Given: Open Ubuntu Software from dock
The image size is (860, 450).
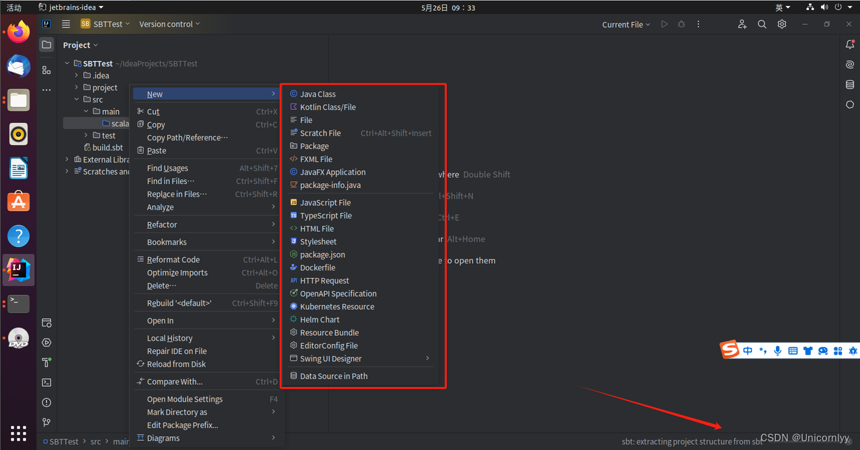Looking at the screenshot, I should 19,201.
